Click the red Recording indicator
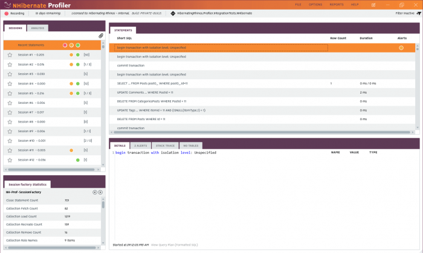The image size is (423, 253). [x=7, y=13]
